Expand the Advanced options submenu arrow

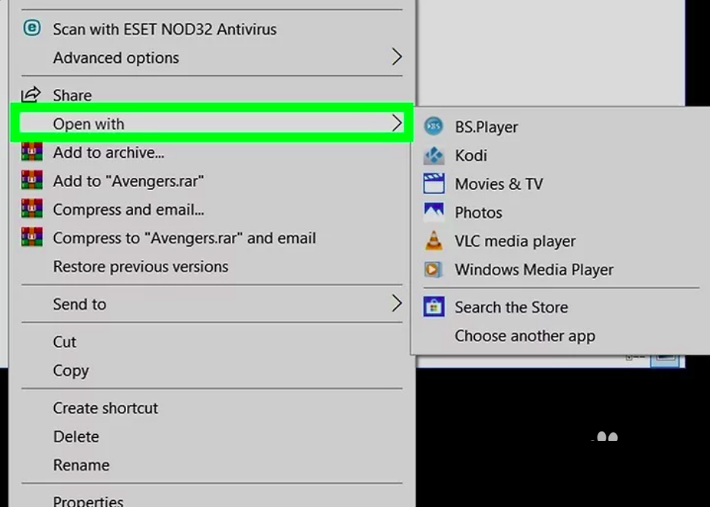coord(397,57)
